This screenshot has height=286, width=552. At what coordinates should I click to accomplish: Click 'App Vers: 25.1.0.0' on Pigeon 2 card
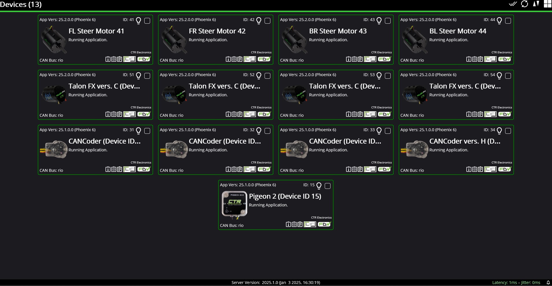click(x=248, y=185)
